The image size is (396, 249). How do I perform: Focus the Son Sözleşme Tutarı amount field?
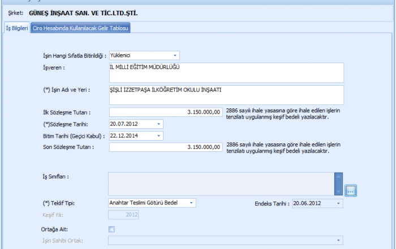pos(164,147)
